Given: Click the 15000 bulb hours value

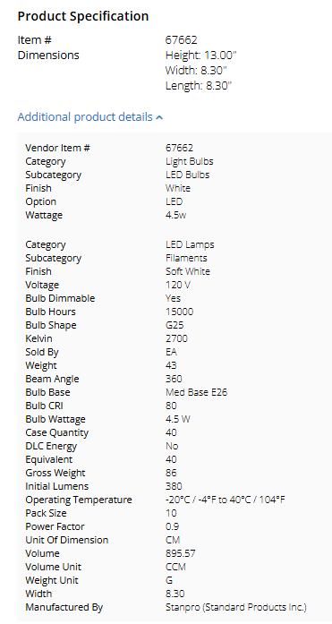Looking at the screenshot, I should (x=179, y=312).
